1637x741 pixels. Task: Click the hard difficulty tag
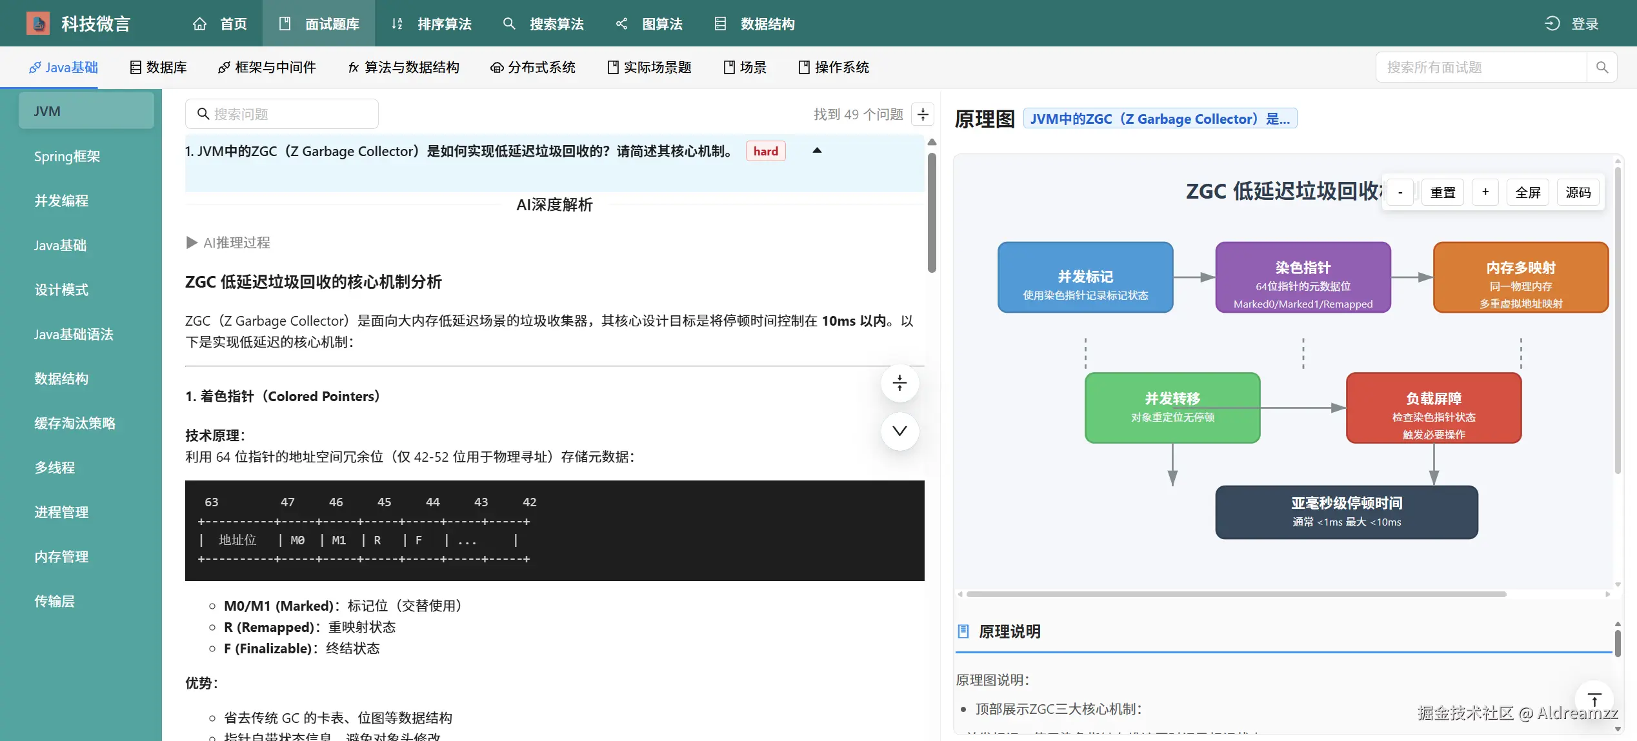[766, 151]
